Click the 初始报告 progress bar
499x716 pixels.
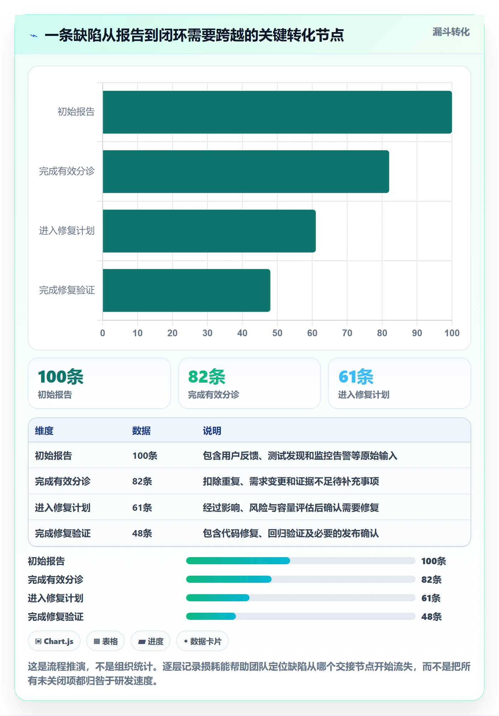coord(300,561)
